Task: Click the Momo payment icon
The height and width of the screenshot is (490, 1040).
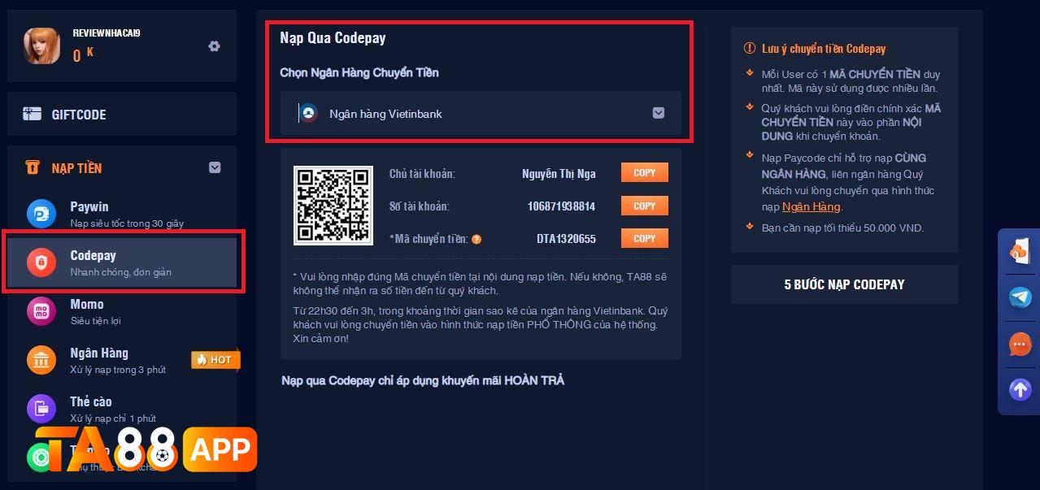Action: 41,311
